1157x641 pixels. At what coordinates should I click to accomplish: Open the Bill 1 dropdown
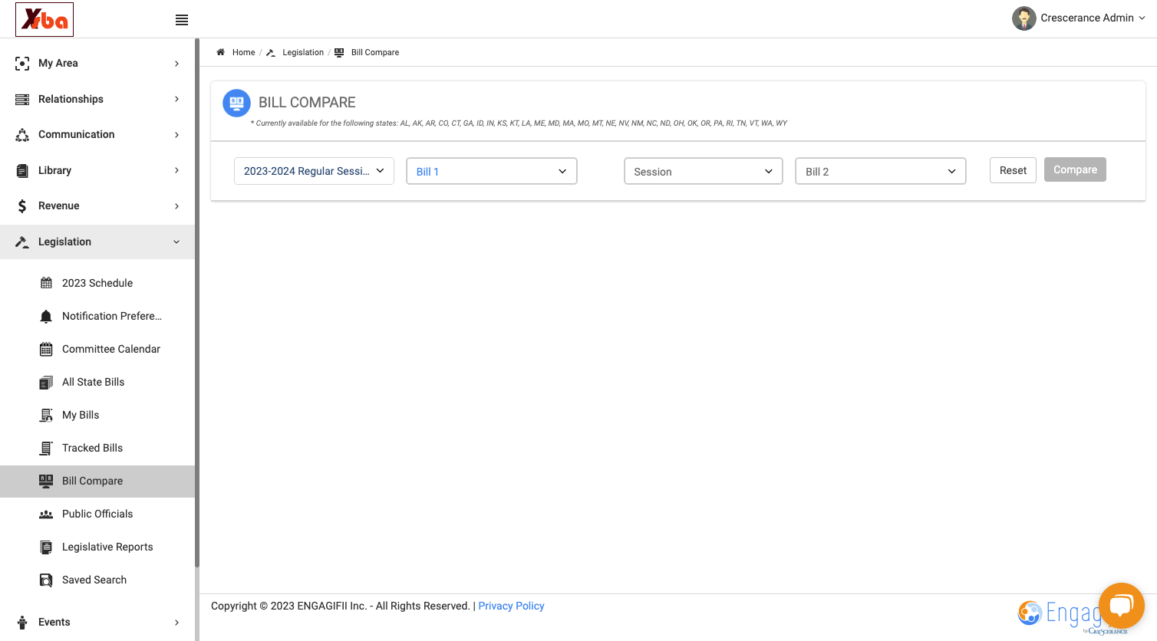(x=491, y=171)
